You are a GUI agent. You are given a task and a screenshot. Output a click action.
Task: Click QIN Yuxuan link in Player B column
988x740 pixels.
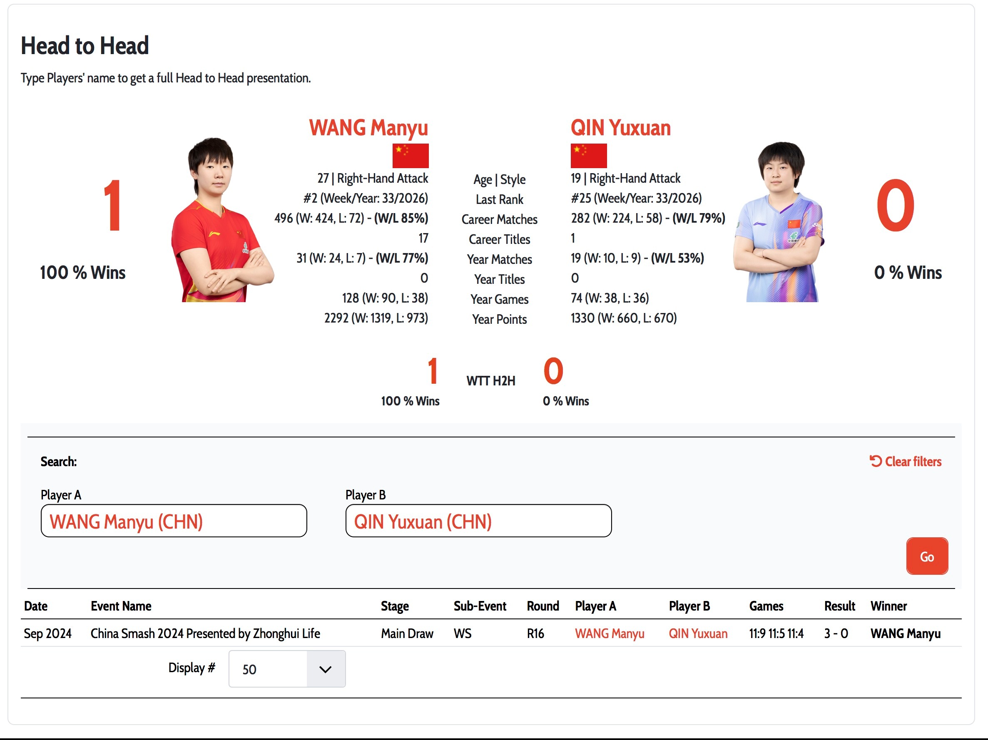pos(698,633)
